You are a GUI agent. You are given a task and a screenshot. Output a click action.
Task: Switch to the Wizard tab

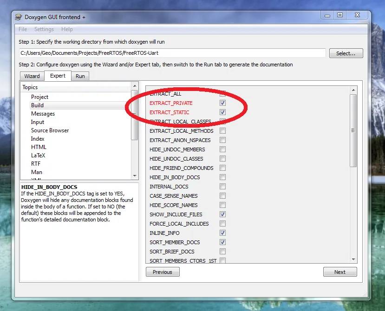click(32, 76)
